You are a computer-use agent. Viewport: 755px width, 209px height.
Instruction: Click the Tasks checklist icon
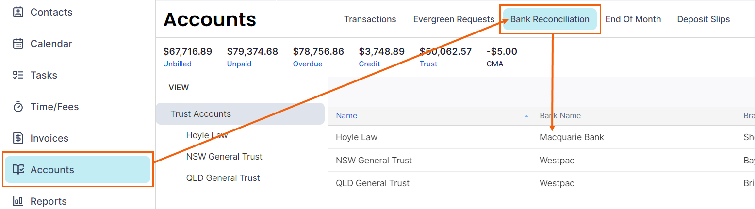pyautogui.click(x=18, y=75)
